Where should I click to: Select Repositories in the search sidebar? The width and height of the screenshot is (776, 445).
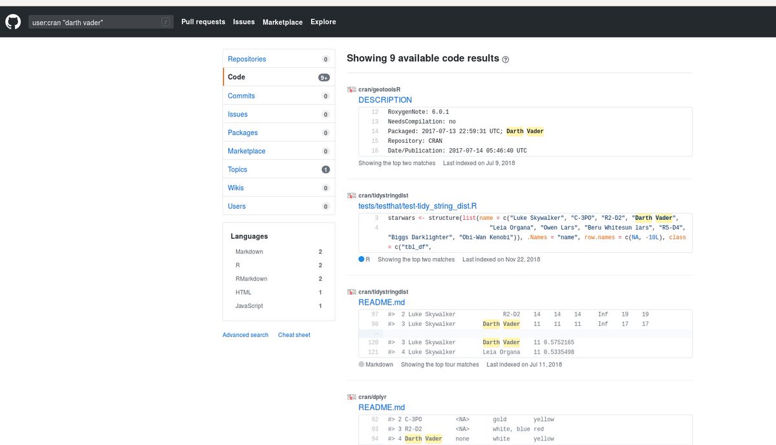point(279,59)
